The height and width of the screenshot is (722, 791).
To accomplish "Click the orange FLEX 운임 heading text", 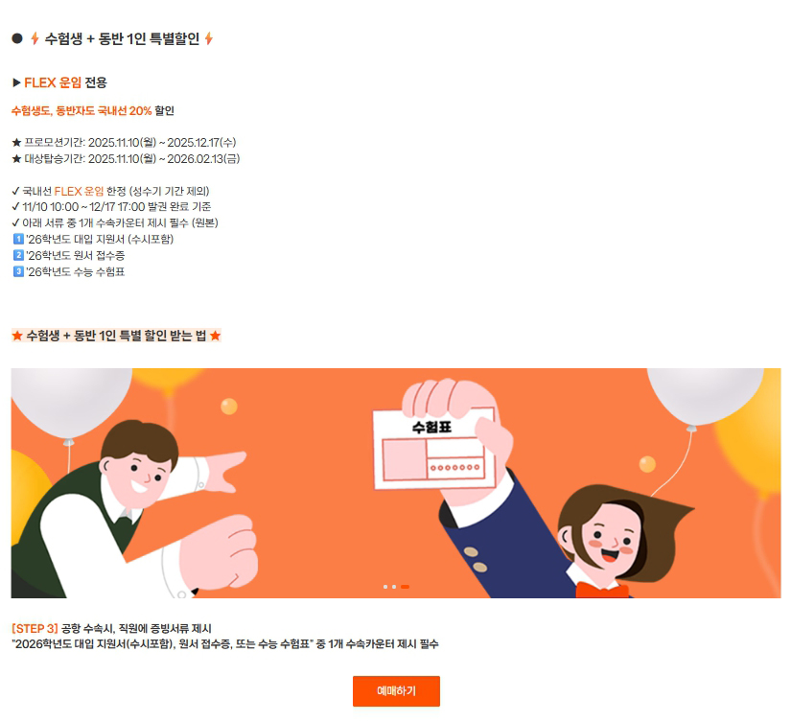I will [x=53, y=82].
